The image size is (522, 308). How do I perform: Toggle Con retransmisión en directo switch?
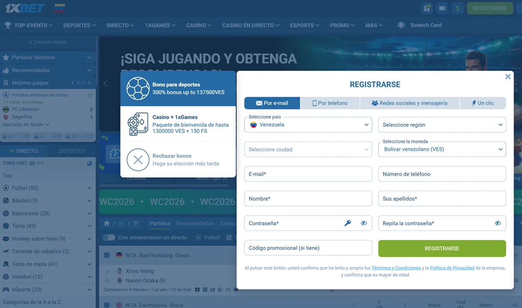point(108,237)
